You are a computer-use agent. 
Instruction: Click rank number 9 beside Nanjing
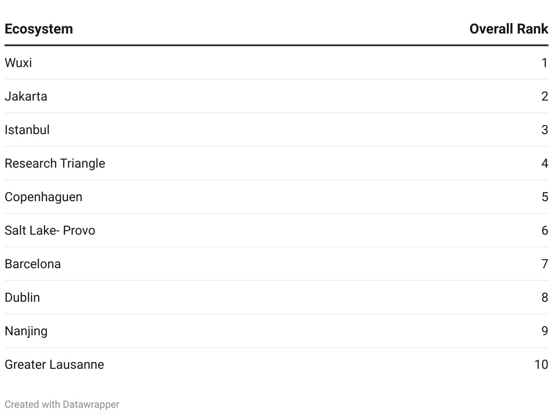pos(545,331)
